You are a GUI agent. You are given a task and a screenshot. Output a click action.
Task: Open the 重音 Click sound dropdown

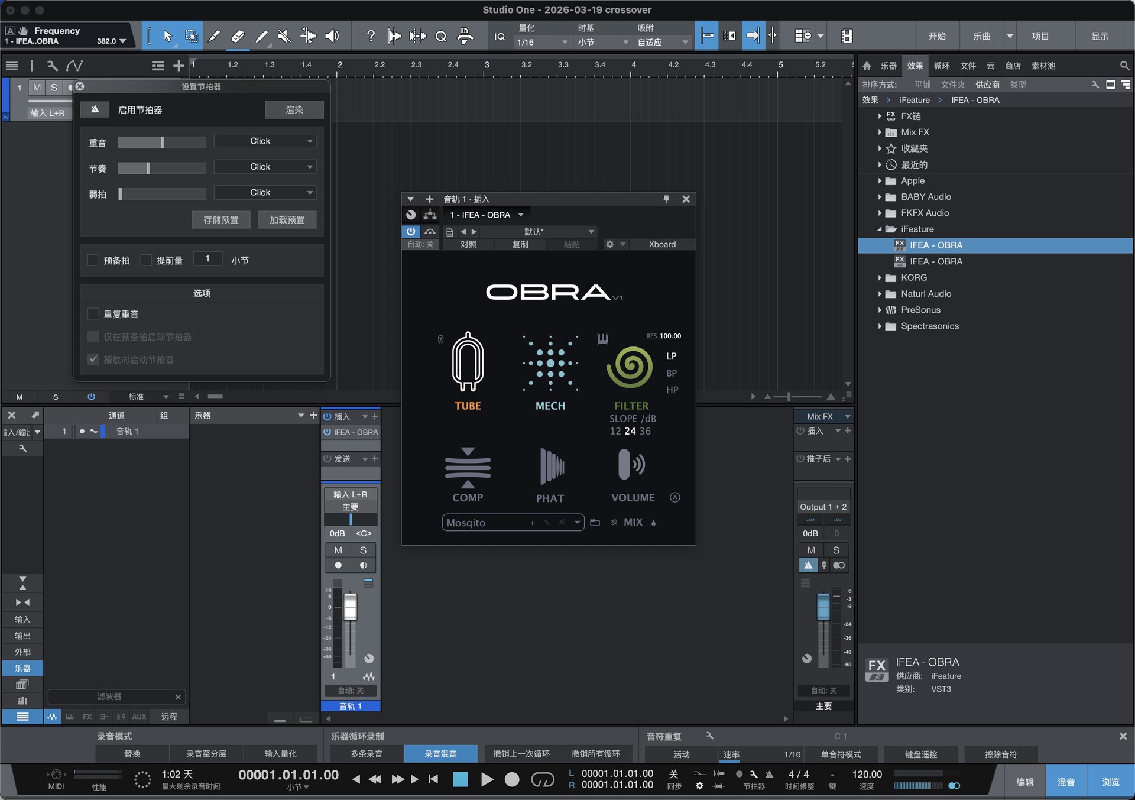265,141
